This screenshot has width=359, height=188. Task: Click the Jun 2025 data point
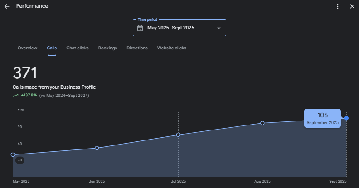click(97, 148)
